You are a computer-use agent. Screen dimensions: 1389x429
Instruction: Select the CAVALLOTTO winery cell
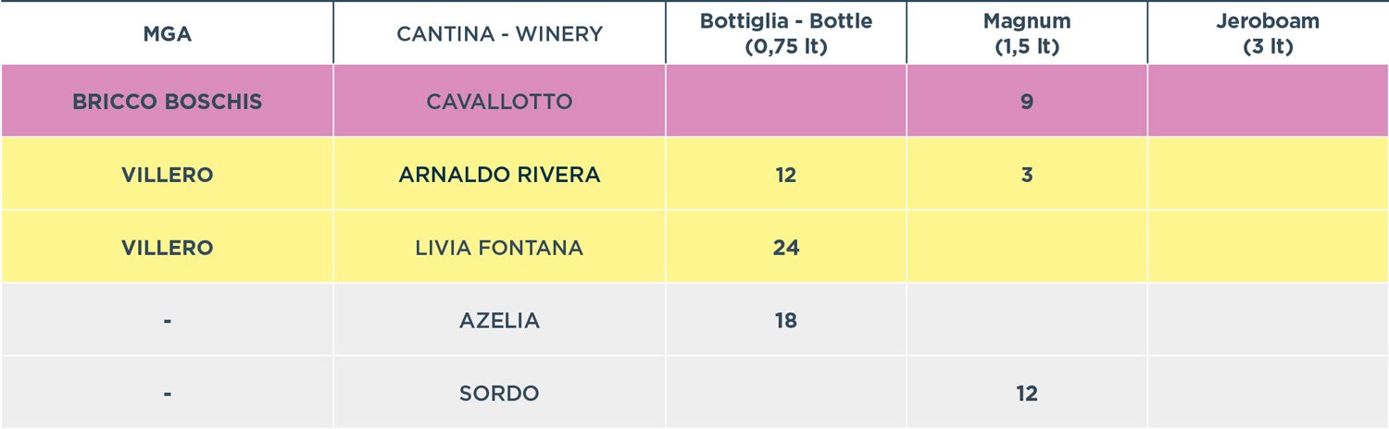(x=499, y=102)
